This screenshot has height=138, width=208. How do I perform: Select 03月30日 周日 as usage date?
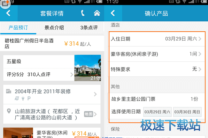pyautogui.click(x=187, y=112)
